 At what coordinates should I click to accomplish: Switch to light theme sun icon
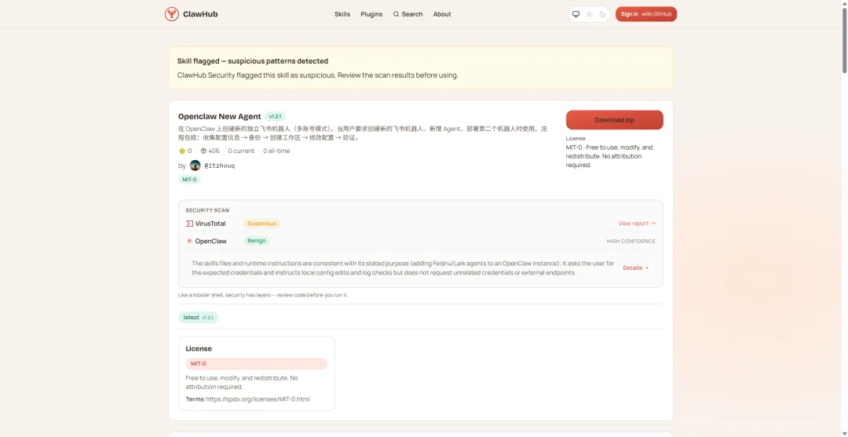[589, 14]
